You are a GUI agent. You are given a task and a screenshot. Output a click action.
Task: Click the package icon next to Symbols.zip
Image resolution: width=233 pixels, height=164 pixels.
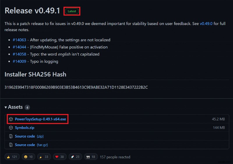(11, 128)
